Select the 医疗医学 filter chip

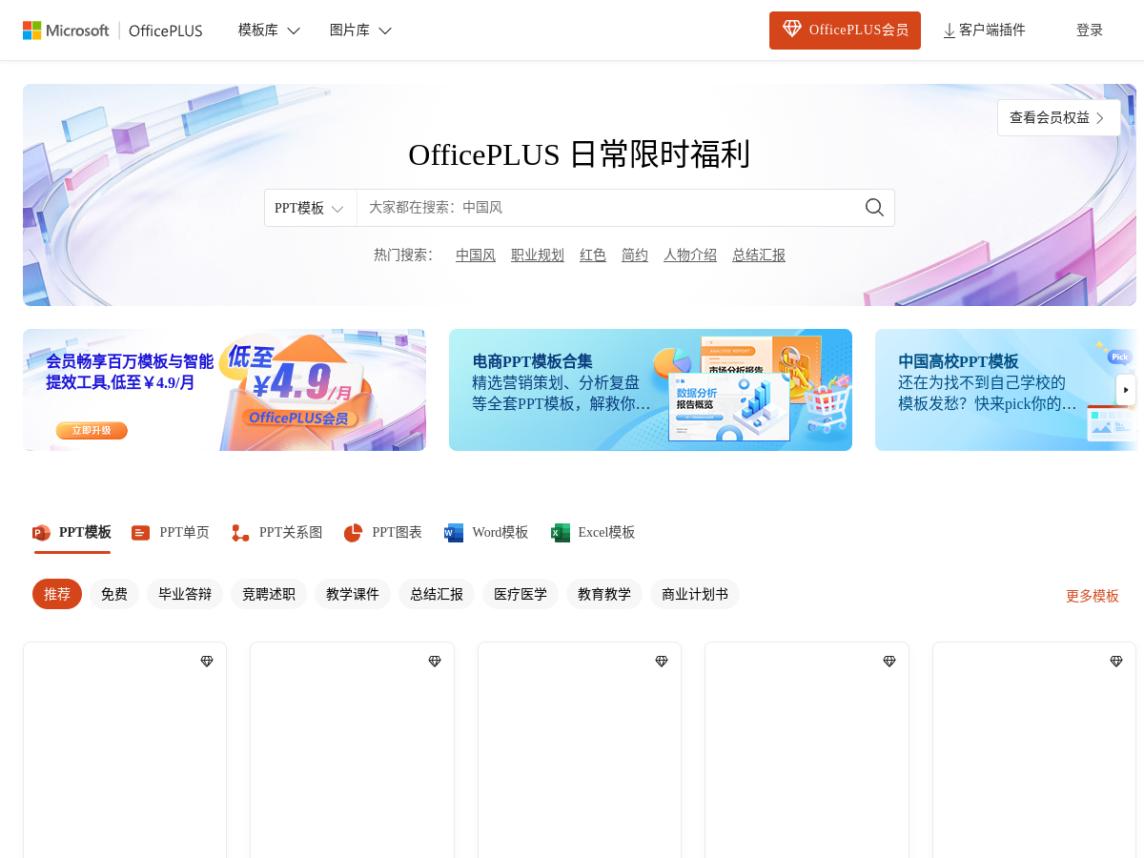(521, 594)
